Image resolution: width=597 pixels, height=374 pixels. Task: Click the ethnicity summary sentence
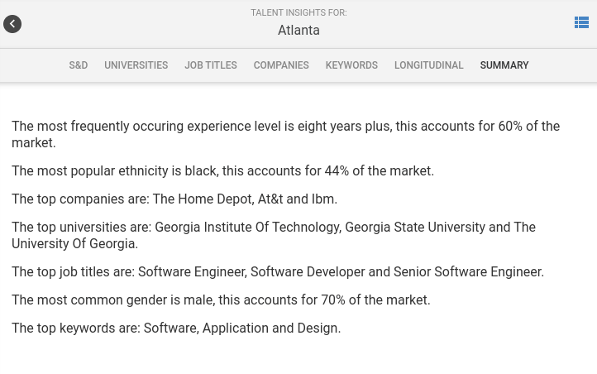coord(222,170)
